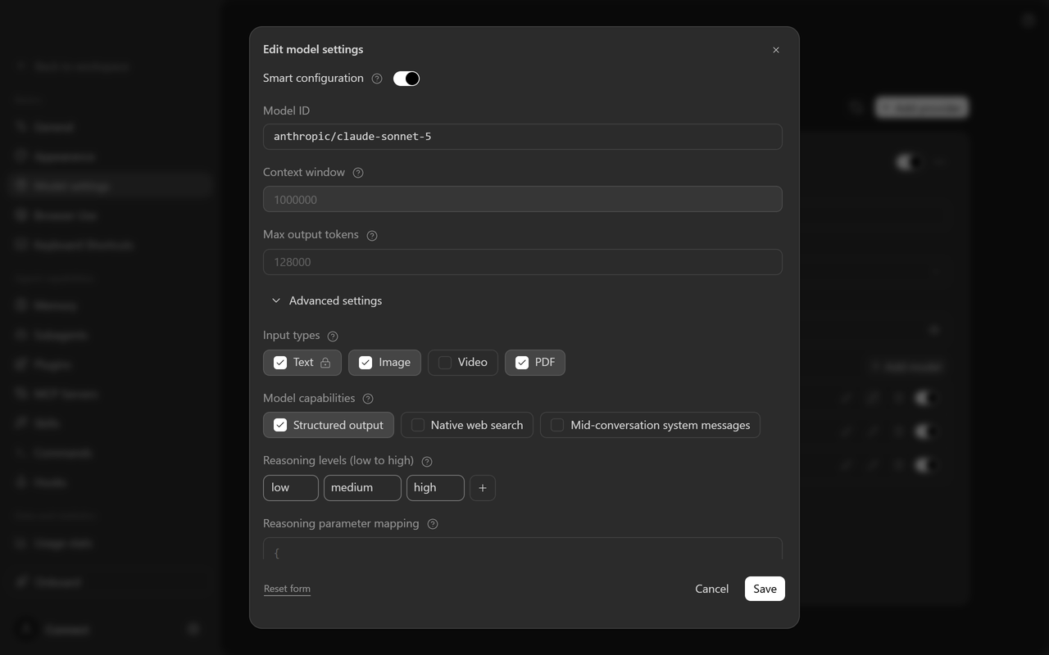
Task: Collapse the Advanced settings section
Action: [327, 300]
